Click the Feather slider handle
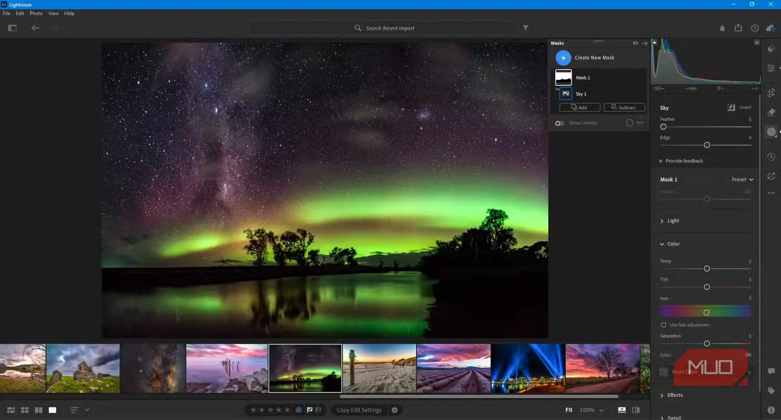The width and height of the screenshot is (781, 420). (x=663, y=126)
